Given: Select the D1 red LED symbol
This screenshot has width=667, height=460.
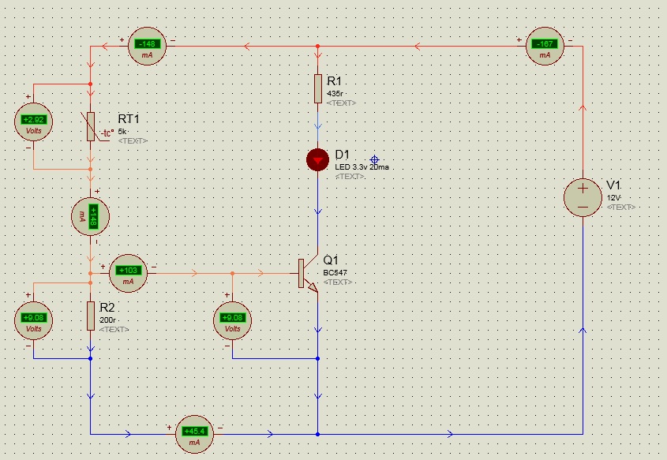Looking at the screenshot, I should 317,160.
